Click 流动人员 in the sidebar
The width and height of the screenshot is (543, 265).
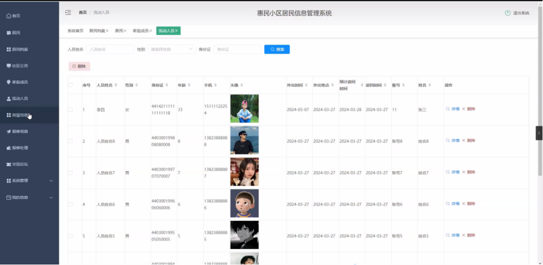(29, 98)
